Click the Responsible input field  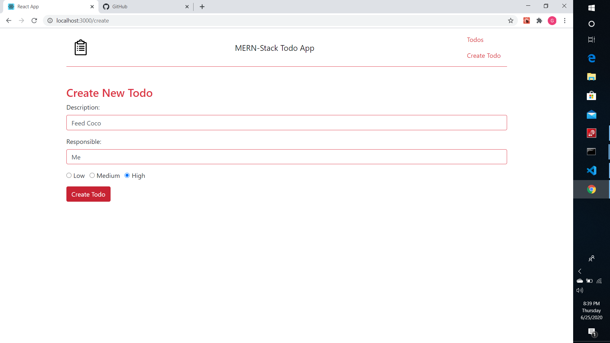click(286, 157)
